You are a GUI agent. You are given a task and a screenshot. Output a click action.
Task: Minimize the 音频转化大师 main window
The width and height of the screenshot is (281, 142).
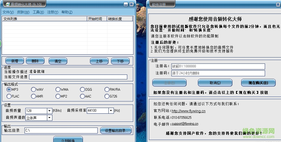coord(126,4)
